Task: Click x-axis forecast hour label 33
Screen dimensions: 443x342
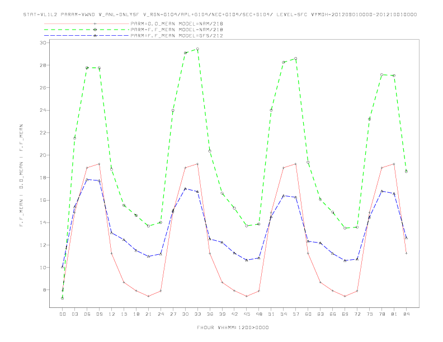Action: pos(197,314)
